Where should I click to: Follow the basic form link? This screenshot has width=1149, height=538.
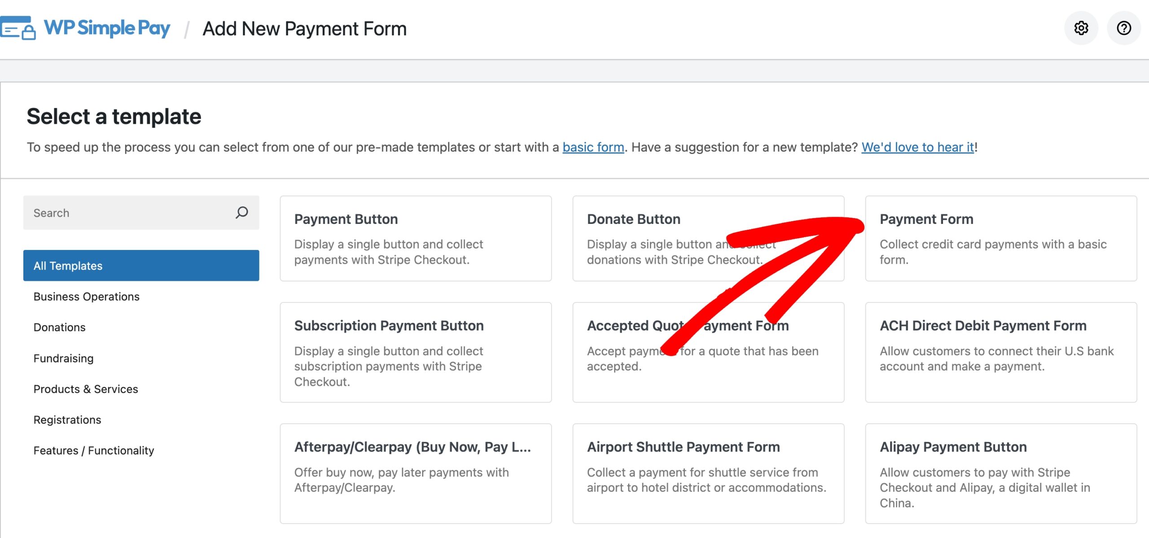point(593,147)
